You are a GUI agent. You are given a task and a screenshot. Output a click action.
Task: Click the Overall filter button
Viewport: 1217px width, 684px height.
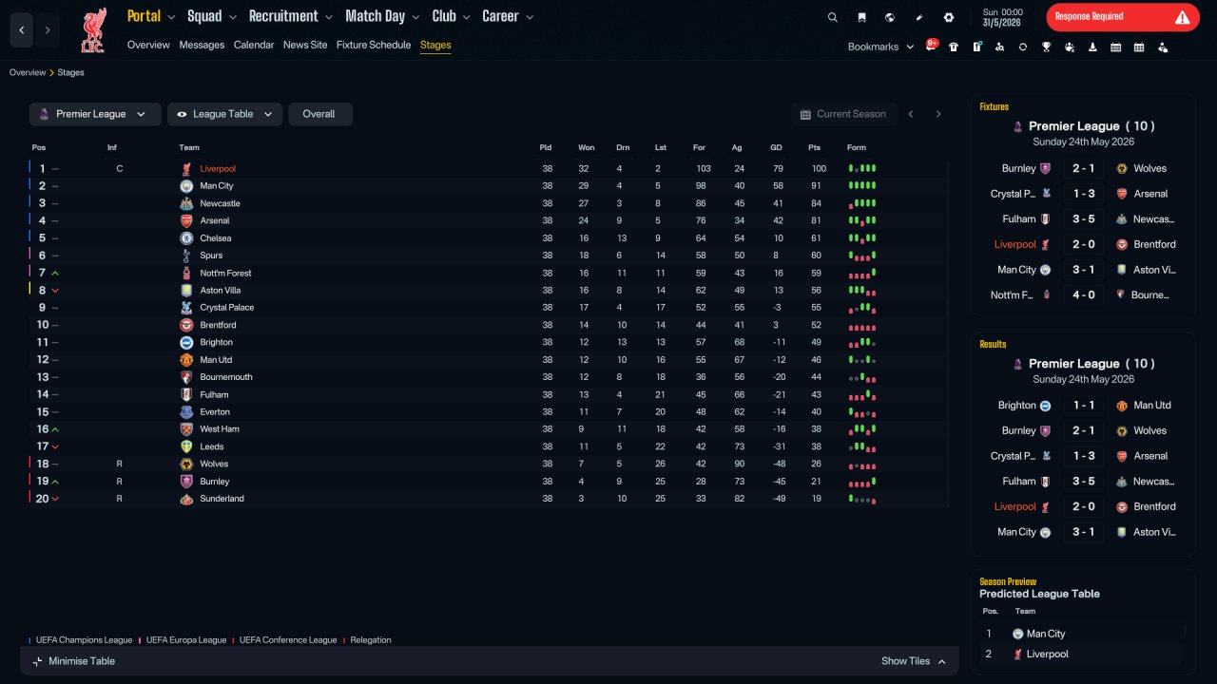click(x=320, y=114)
